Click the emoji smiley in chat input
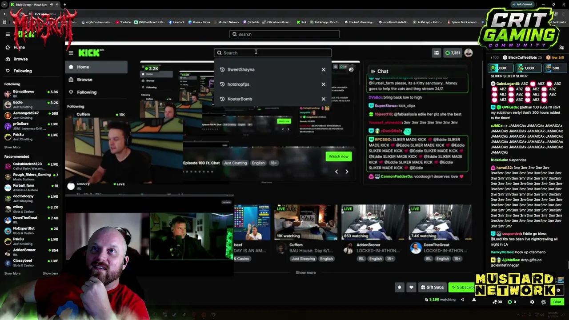 [558, 290]
